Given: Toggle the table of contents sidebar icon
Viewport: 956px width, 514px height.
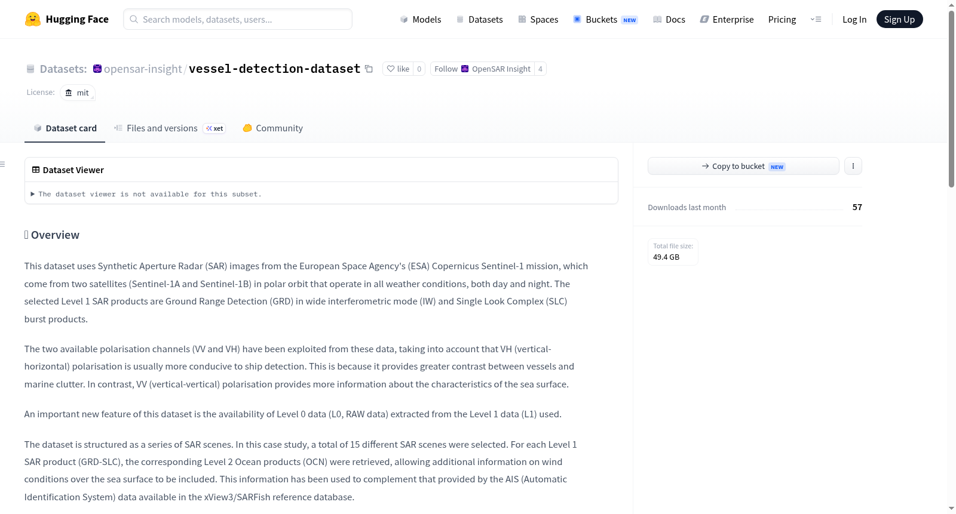Looking at the screenshot, I should click(2, 164).
